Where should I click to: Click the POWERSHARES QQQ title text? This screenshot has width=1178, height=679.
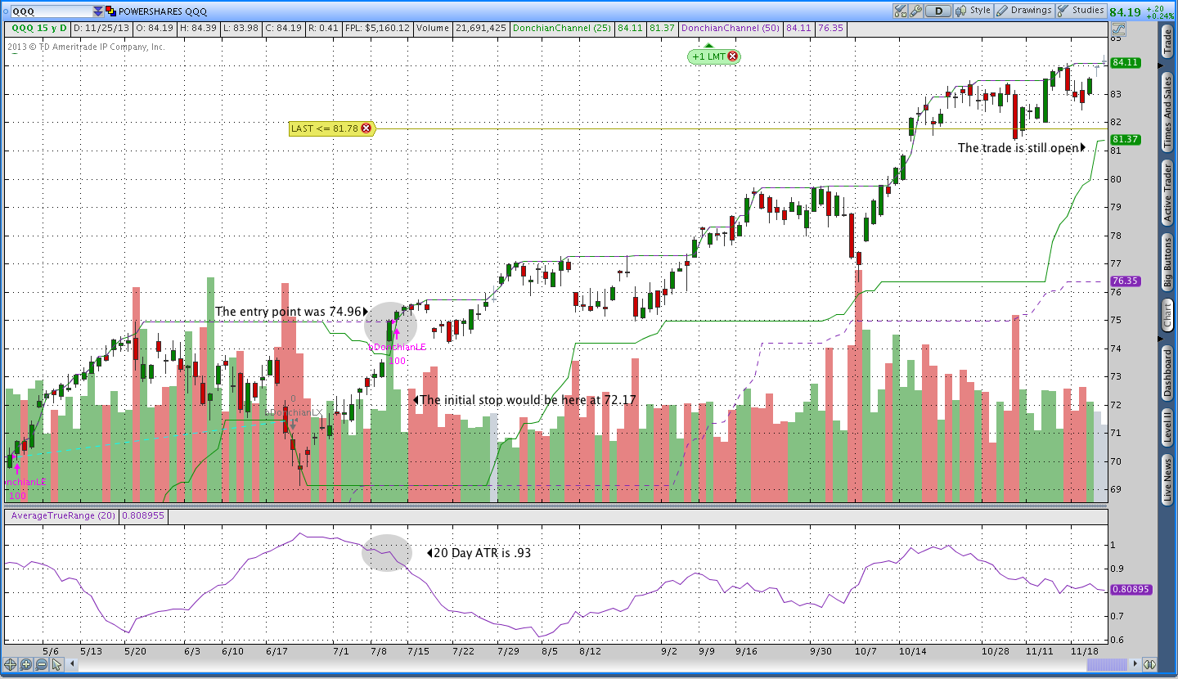[x=163, y=11]
